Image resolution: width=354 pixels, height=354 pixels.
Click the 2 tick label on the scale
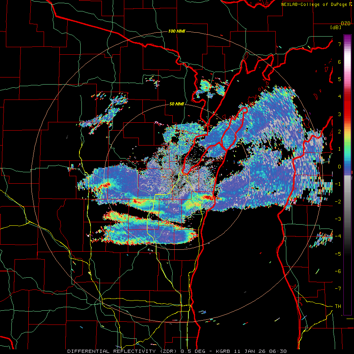[339, 132]
